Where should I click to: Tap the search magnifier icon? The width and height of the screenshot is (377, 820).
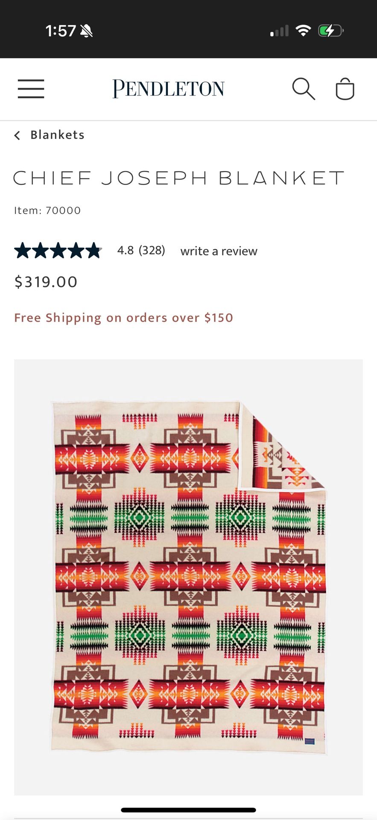(x=303, y=89)
